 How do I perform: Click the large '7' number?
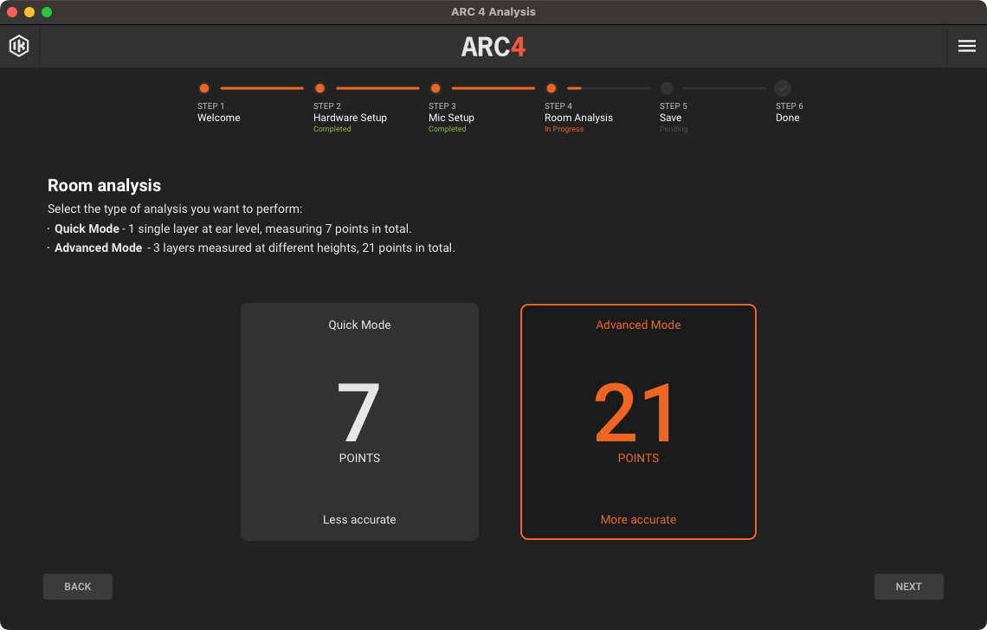(358, 413)
